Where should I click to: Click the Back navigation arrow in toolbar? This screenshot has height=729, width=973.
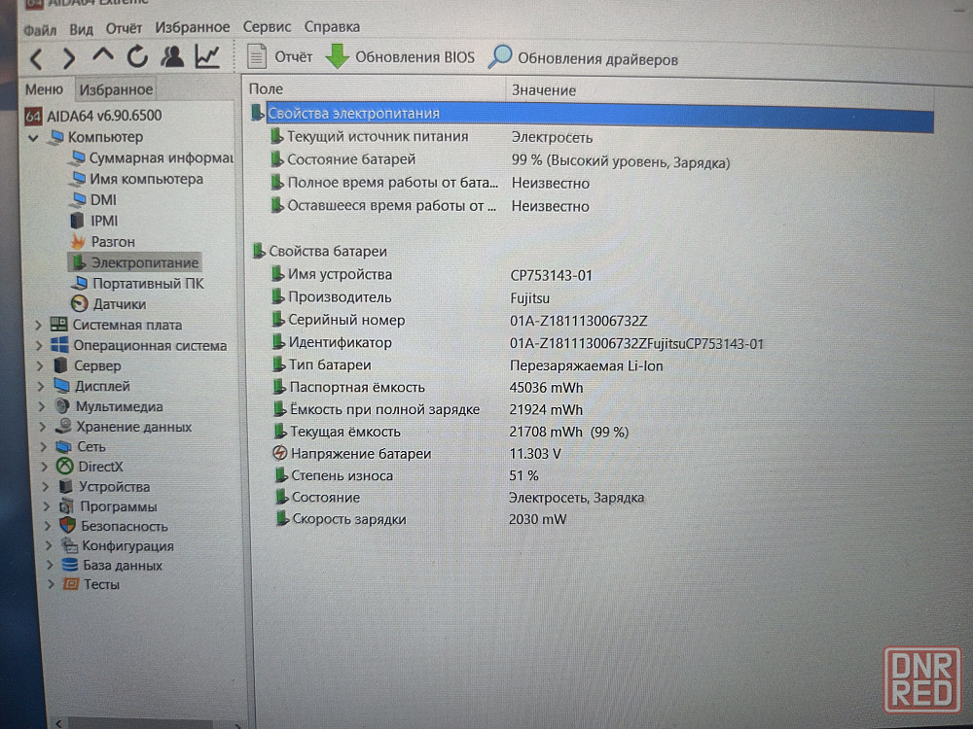(36, 59)
